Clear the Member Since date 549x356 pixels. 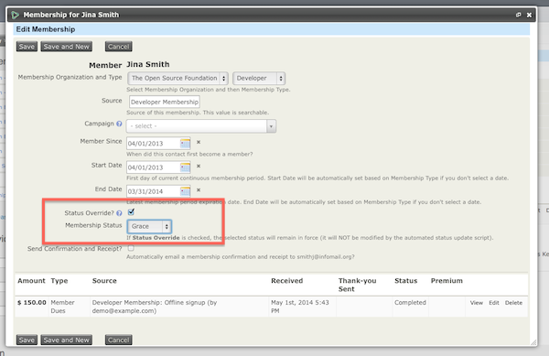pos(199,142)
